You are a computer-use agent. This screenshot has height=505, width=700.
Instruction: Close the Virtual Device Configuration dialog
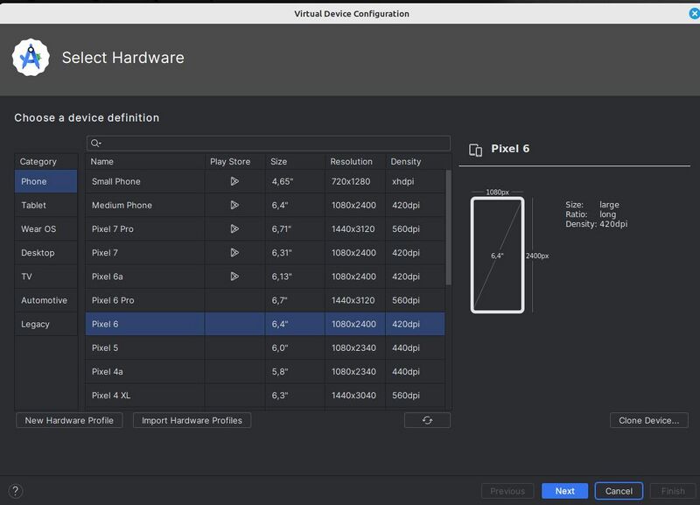[694, 13]
